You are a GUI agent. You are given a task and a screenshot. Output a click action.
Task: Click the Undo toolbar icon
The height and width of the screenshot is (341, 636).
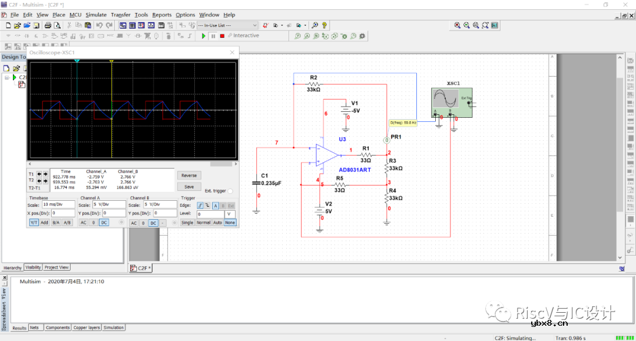(100, 25)
